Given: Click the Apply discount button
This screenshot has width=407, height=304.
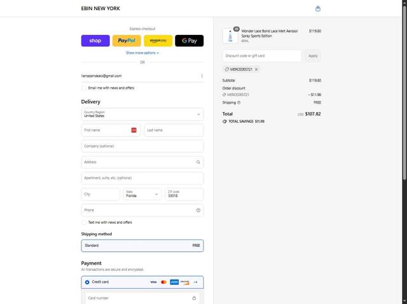Looking at the screenshot, I should click(x=313, y=56).
